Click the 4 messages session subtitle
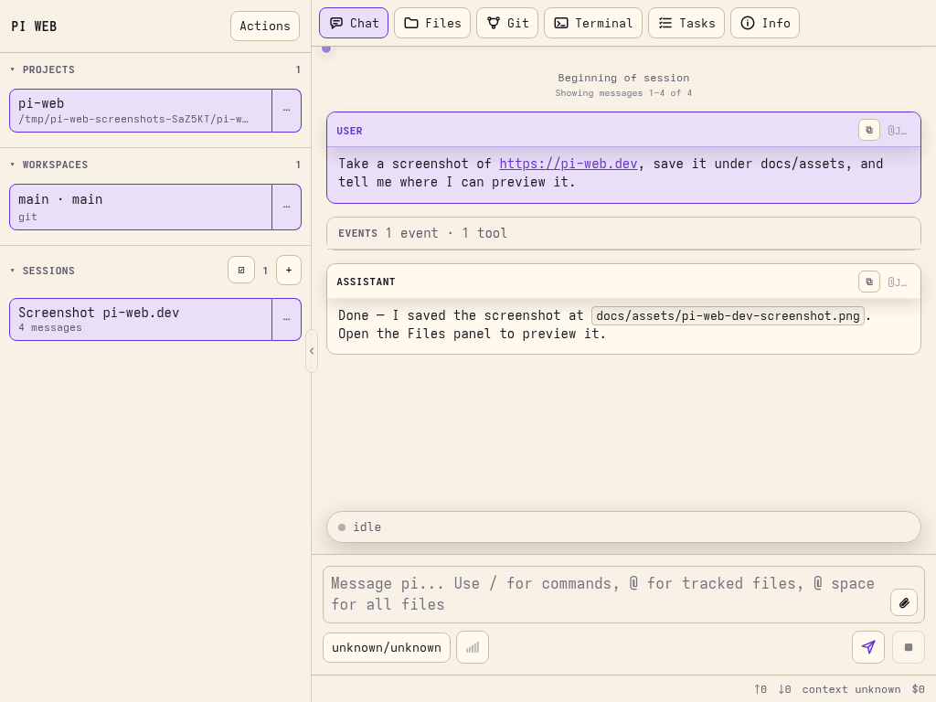The width and height of the screenshot is (936, 702). [50, 328]
